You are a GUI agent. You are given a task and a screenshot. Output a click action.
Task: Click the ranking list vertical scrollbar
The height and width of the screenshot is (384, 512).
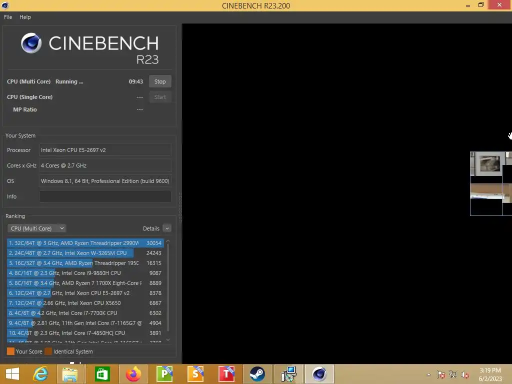point(168,288)
